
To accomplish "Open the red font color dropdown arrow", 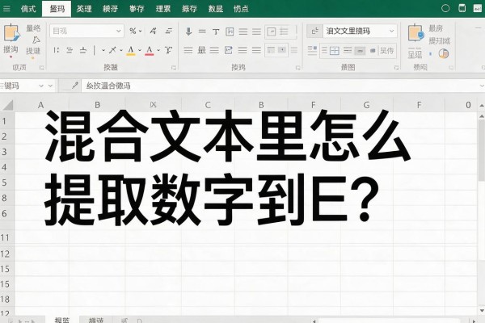I will point(158,50).
